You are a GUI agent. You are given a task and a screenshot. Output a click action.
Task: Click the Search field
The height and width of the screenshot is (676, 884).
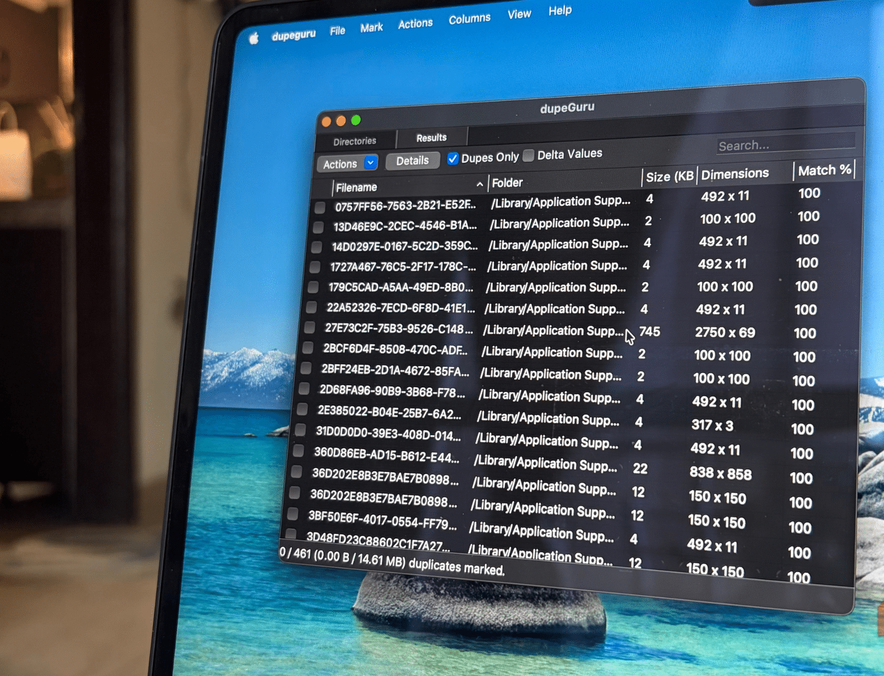click(786, 144)
